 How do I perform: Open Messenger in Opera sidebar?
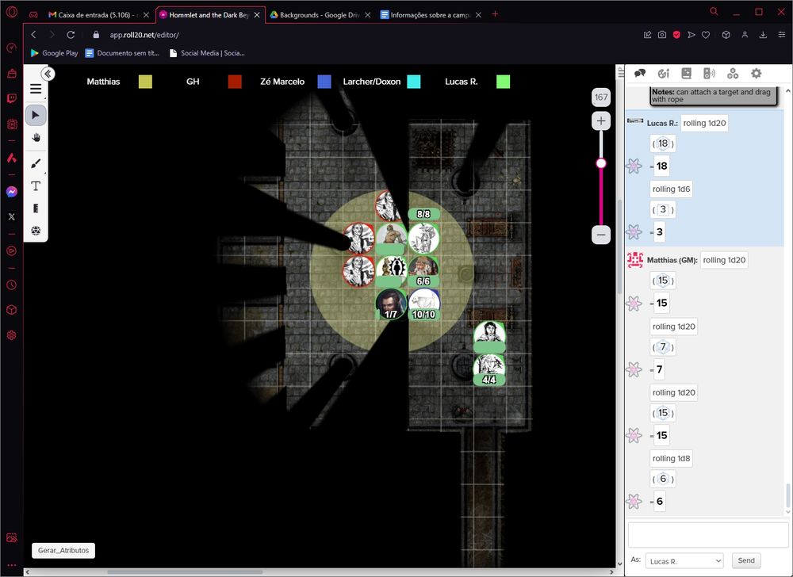pyautogui.click(x=12, y=192)
